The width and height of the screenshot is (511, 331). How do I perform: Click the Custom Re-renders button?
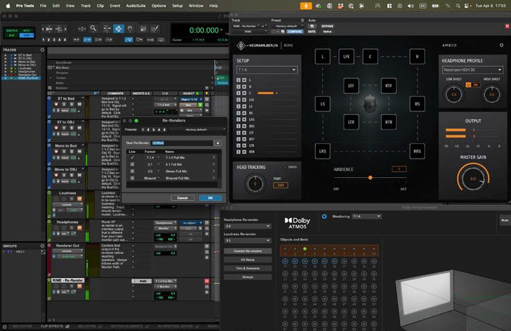(247, 251)
